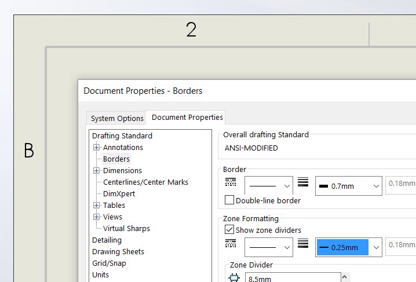Increase the Zone Divider length value
416x282 pixels.
pos(345,277)
